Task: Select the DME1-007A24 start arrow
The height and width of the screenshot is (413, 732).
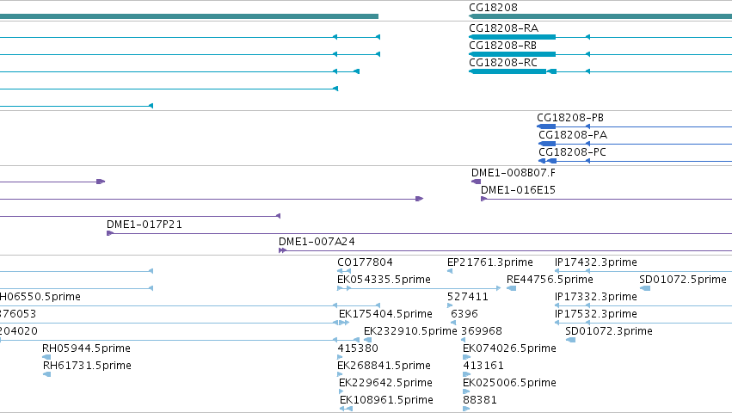Action: (x=282, y=251)
